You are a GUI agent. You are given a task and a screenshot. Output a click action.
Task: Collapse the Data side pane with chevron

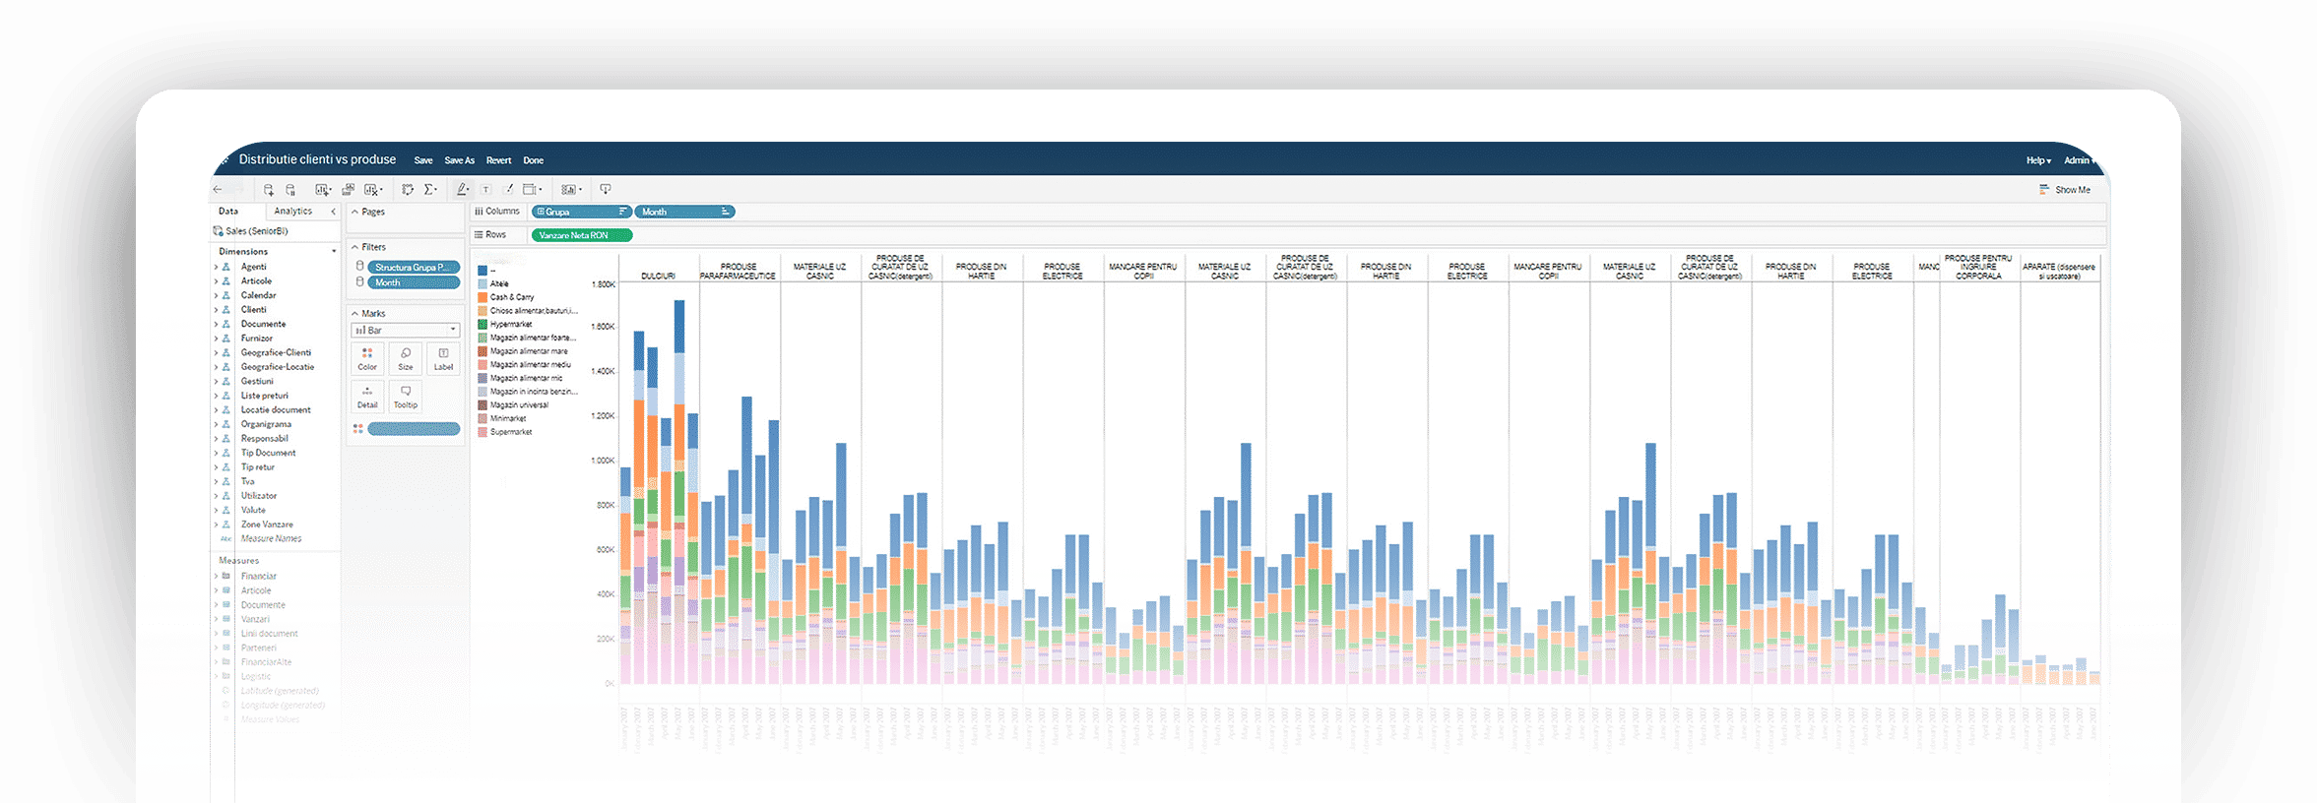tap(333, 212)
